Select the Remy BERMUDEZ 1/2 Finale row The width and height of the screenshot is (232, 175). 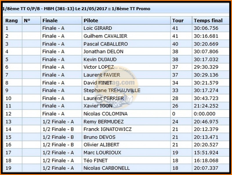pyautogui.click(x=116, y=122)
